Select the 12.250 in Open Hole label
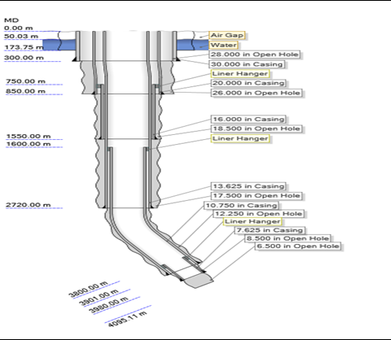The height and width of the screenshot is (340, 391). click(x=258, y=214)
